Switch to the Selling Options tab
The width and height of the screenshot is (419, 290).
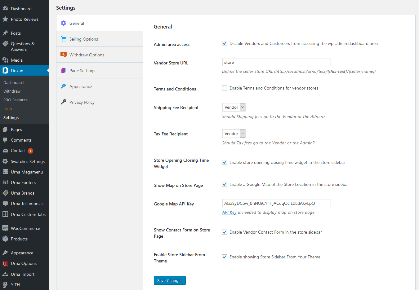[100, 39]
